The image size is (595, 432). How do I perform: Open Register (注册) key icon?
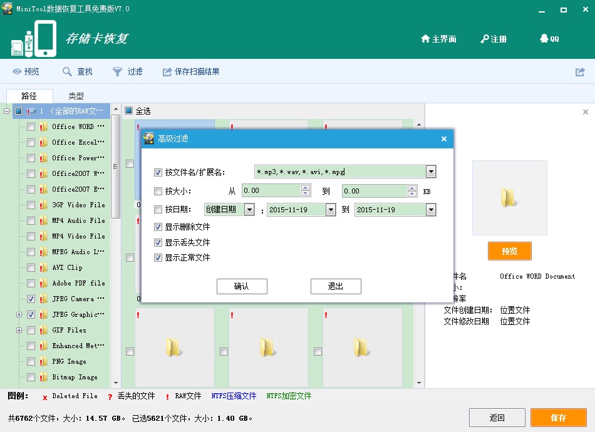pos(485,39)
